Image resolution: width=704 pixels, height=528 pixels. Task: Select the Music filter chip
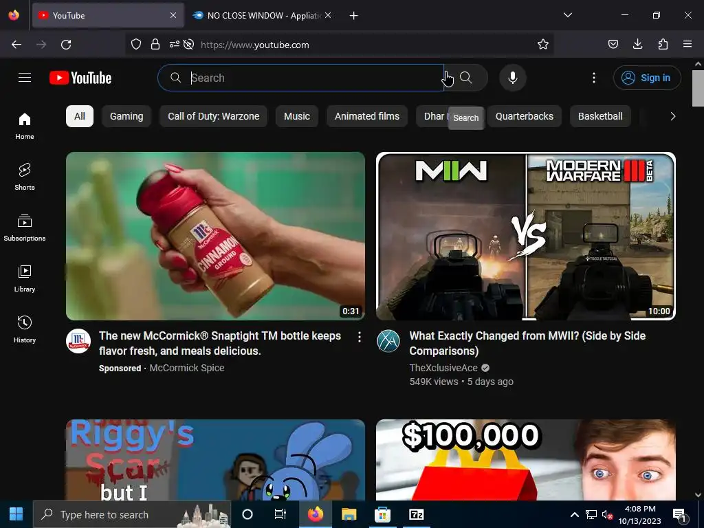coord(297,116)
